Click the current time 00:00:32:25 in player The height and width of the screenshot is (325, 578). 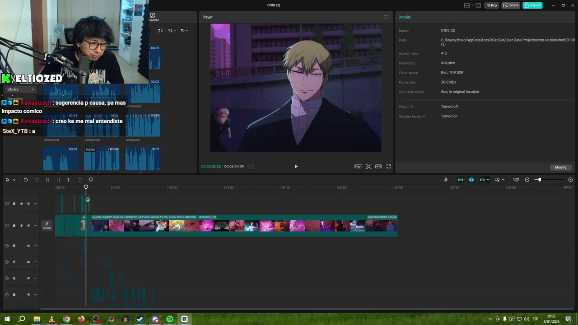(211, 167)
